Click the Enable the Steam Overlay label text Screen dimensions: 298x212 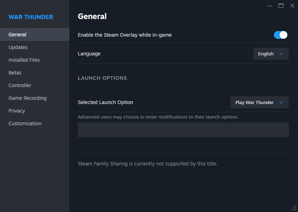125,35
